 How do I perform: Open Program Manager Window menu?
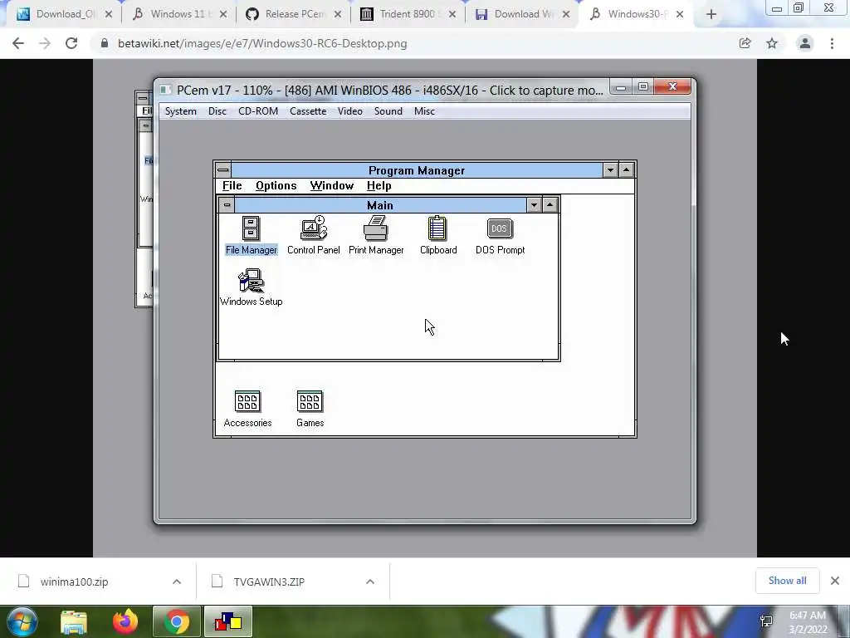[x=332, y=185]
